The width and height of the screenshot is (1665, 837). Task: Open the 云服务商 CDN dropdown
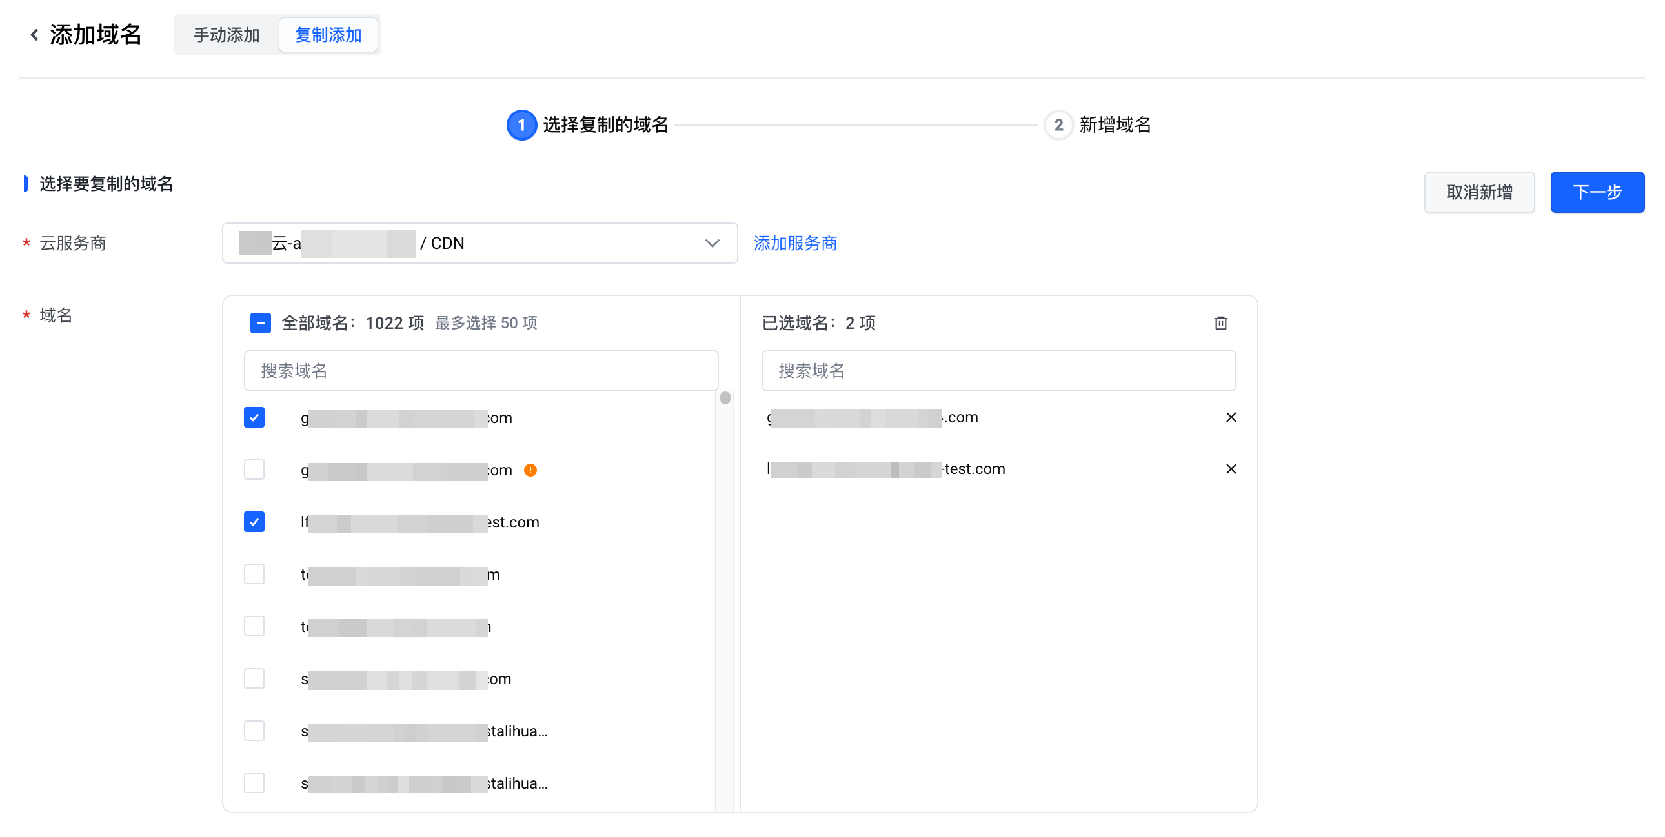[x=478, y=244]
